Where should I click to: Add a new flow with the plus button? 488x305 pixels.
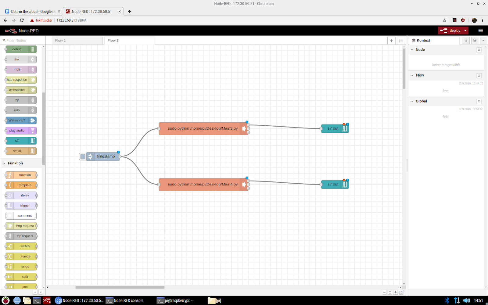[391, 40]
